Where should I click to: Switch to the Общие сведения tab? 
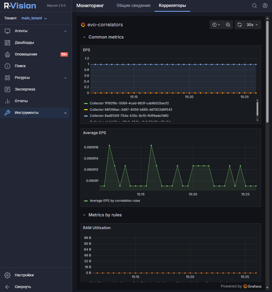click(133, 6)
